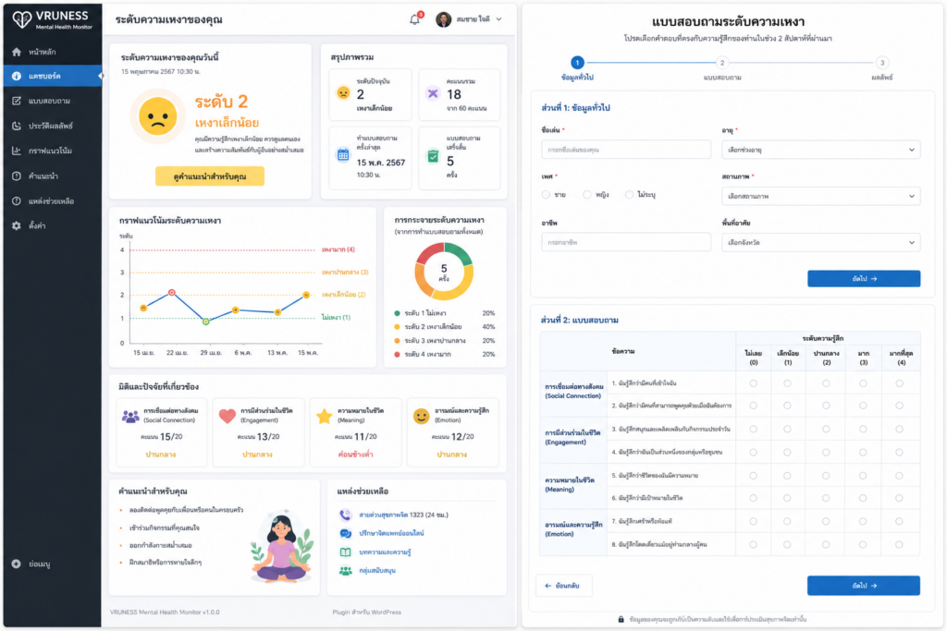Expand the user account menu chevron
The height and width of the screenshot is (631, 947).
click(x=498, y=19)
